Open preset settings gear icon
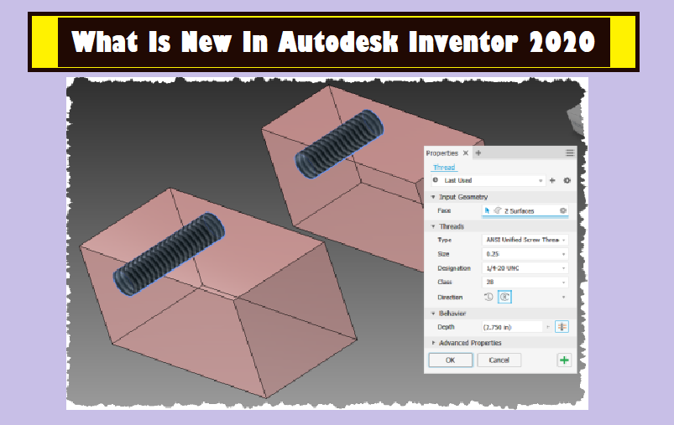 click(567, 181)
